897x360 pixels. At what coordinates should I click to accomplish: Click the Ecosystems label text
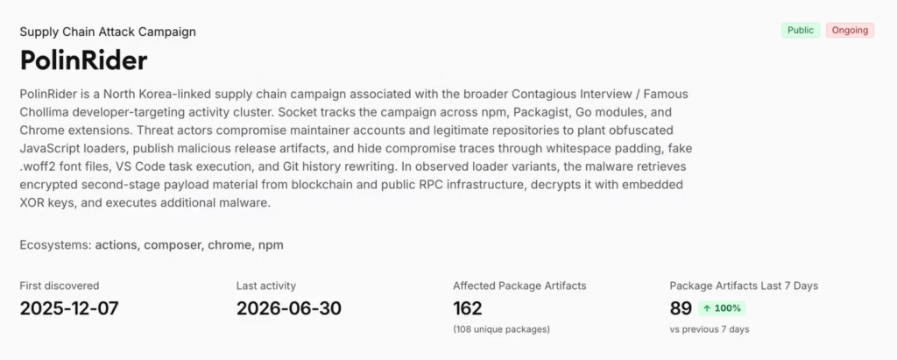(x=55, y=245)
